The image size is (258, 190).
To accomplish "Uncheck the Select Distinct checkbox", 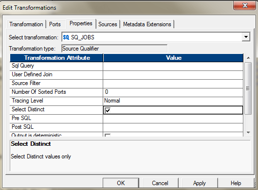I will (x=108, y=110).
